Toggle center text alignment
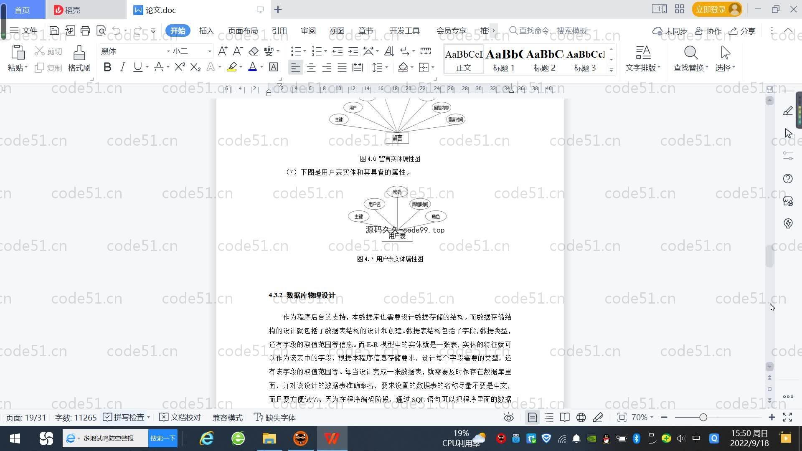Screen dimensions: 802x451 [311, 67]
